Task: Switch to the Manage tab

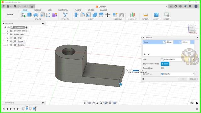Action: coord(104,10)
